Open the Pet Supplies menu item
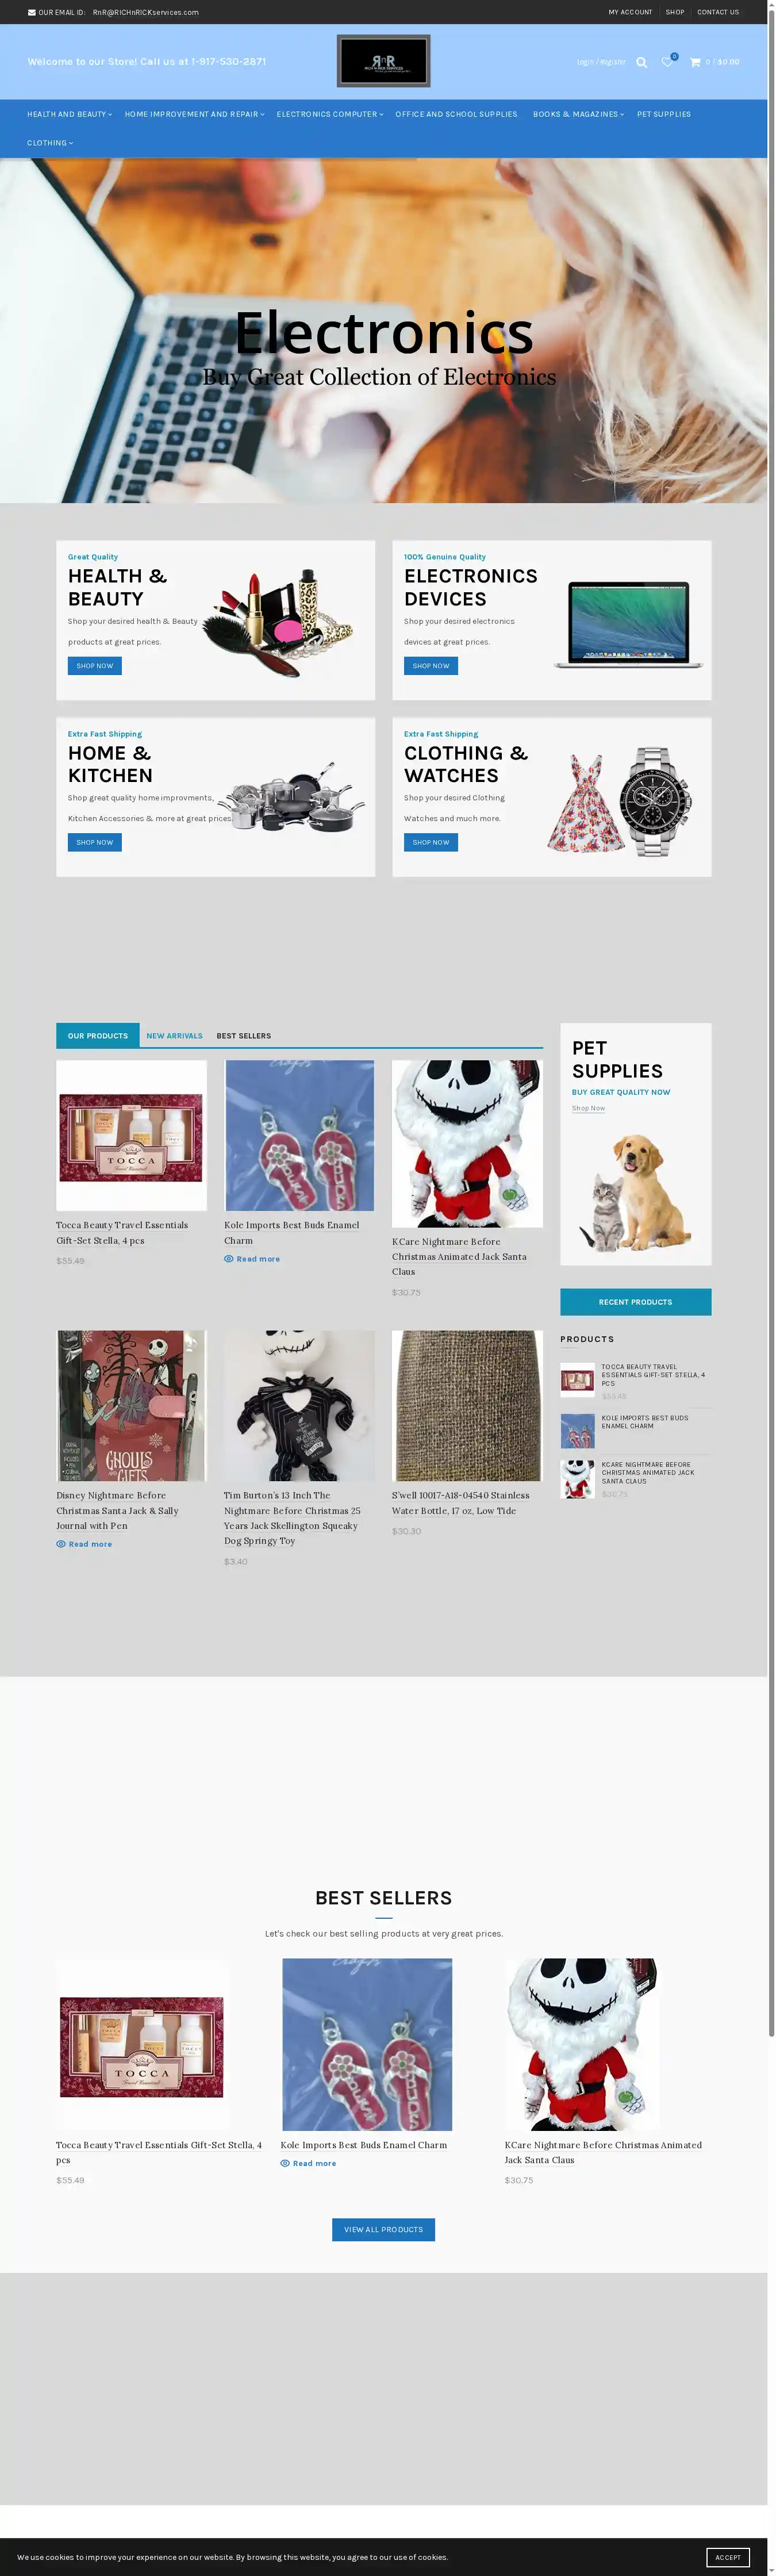776x2576 pixels. tap(664, 114)
